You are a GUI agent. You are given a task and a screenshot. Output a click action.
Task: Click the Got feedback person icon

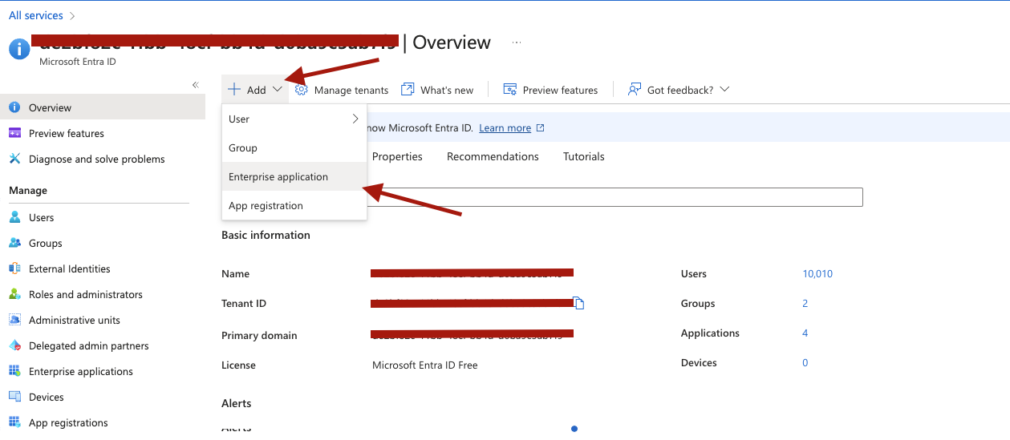click(x=635, y=90)
